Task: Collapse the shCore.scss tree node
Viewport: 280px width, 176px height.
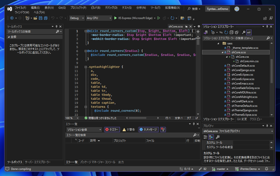Action: (x=223, y=53)
